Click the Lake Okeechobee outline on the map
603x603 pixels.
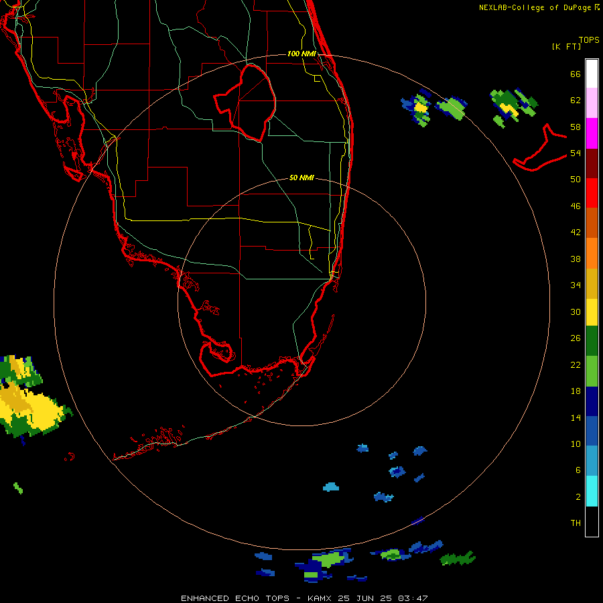click(245, 103)
